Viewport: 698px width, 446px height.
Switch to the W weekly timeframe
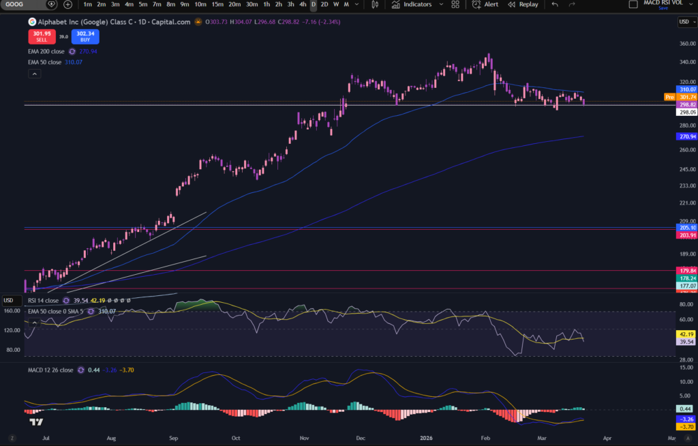pyautogui.click(x=336, y=5)
